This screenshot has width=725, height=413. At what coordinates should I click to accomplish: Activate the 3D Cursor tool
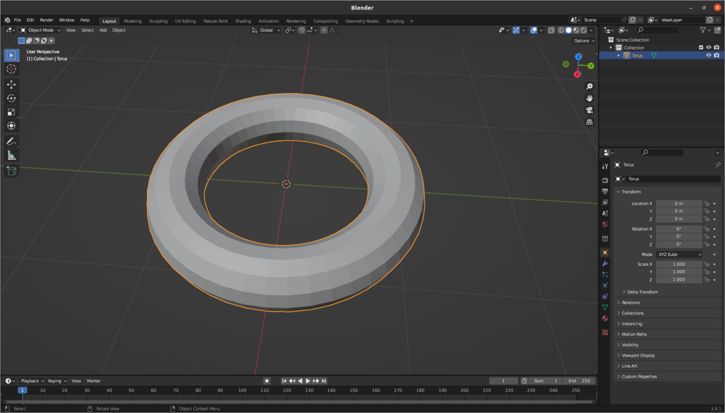(x=11, y=69)
